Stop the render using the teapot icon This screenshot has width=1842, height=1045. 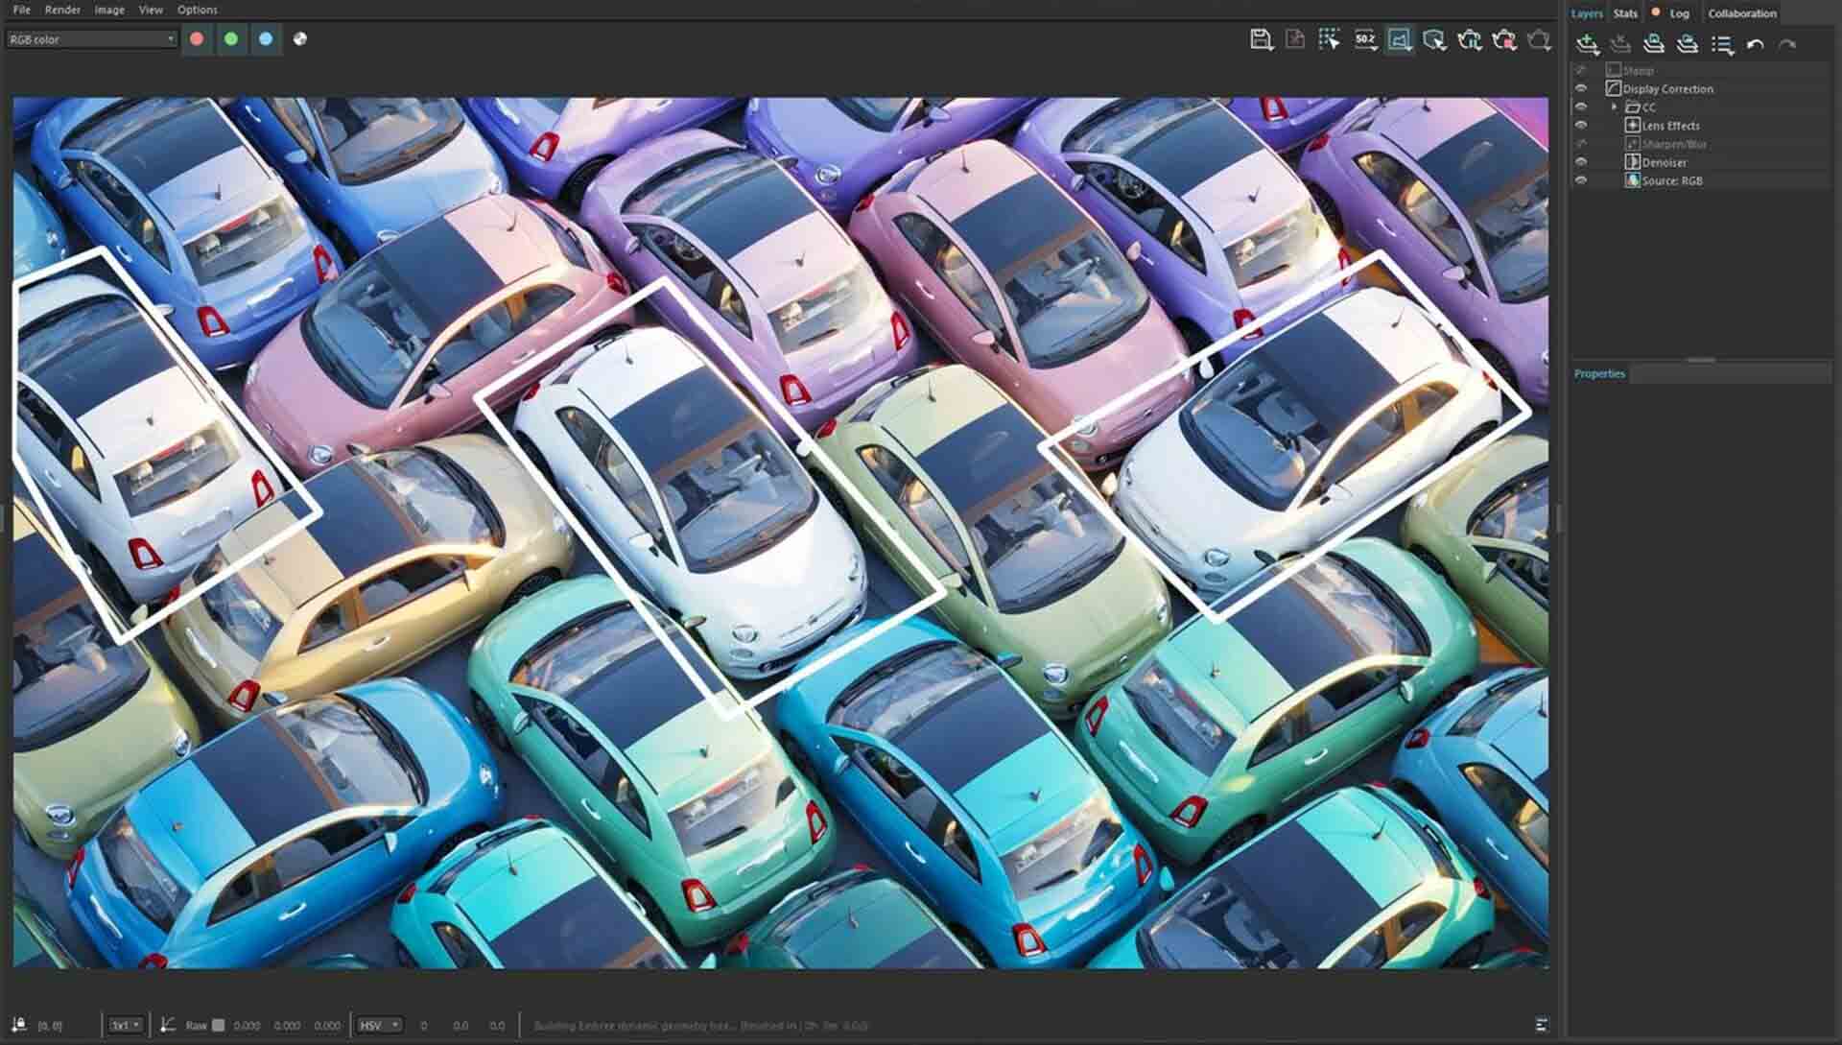1507,39
